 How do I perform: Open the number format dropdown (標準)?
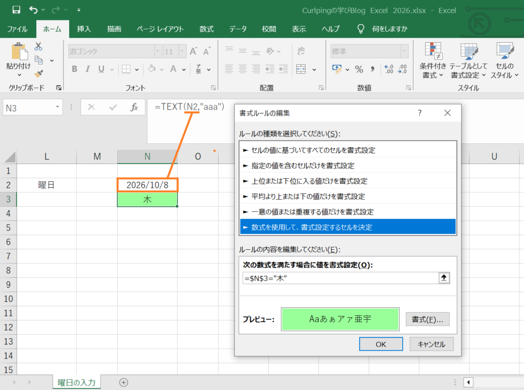click(x=404, y=51)
